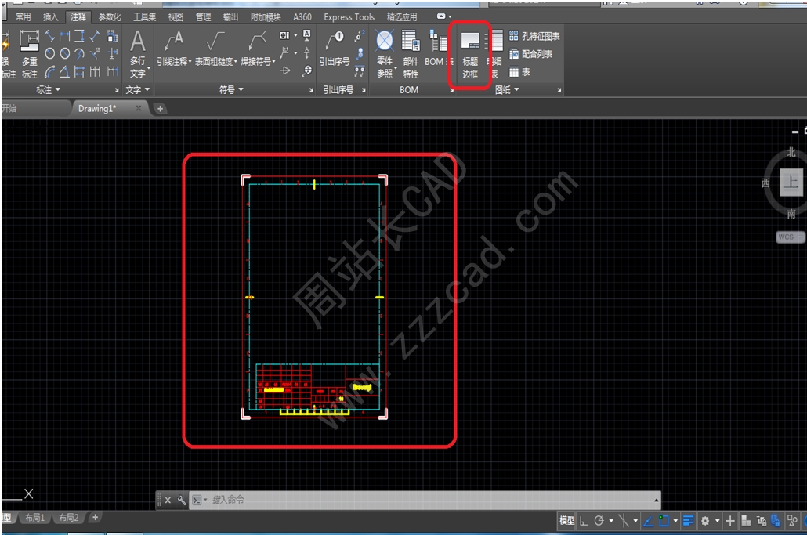The image size is (807, 535).
Task: Toggle 模型 model space button
Action: tap(566, 521)
